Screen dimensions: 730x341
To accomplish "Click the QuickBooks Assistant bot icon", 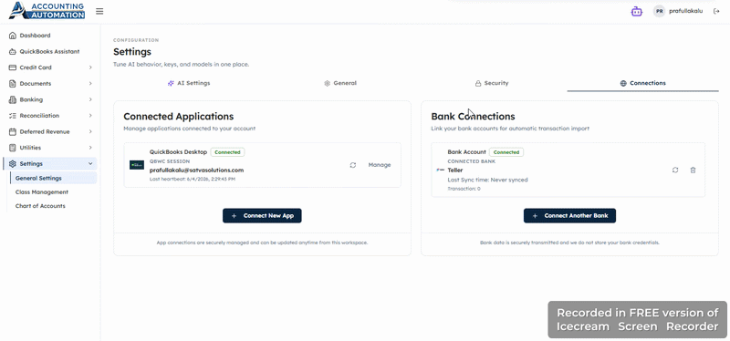I will tap(13, 52).
